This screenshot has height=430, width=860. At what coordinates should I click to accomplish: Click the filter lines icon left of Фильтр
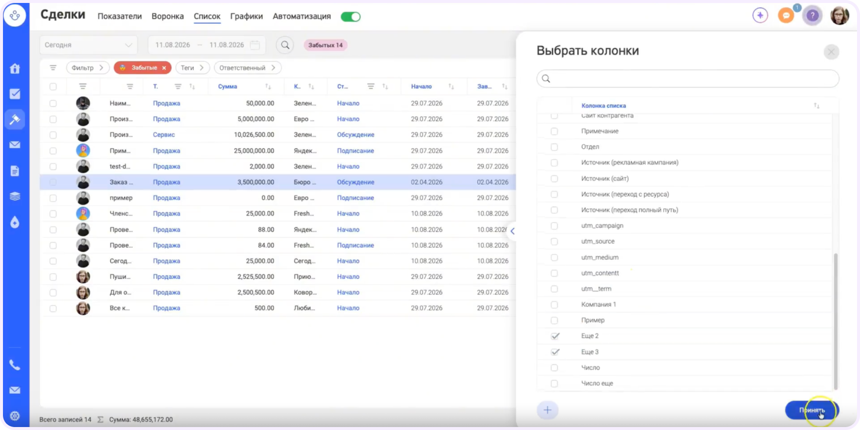pyautogui.click(x=53, y=68)
